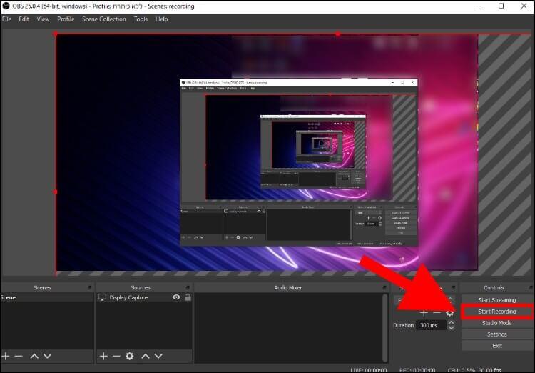Remove the selected scene with the minus icon
The height and width of the screenshot is (373, 535).
[19, 357]
